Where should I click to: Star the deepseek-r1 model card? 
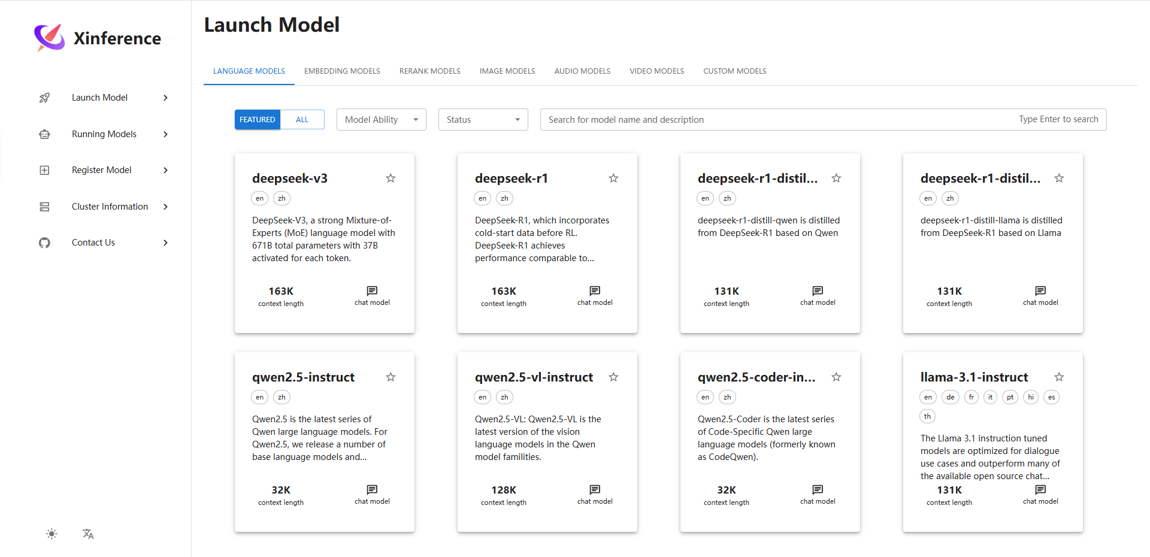click(613, 178)
